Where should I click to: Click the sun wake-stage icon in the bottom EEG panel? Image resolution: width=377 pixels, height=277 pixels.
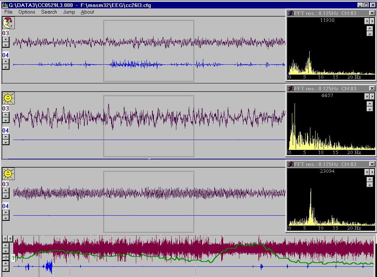coord(8,174)
